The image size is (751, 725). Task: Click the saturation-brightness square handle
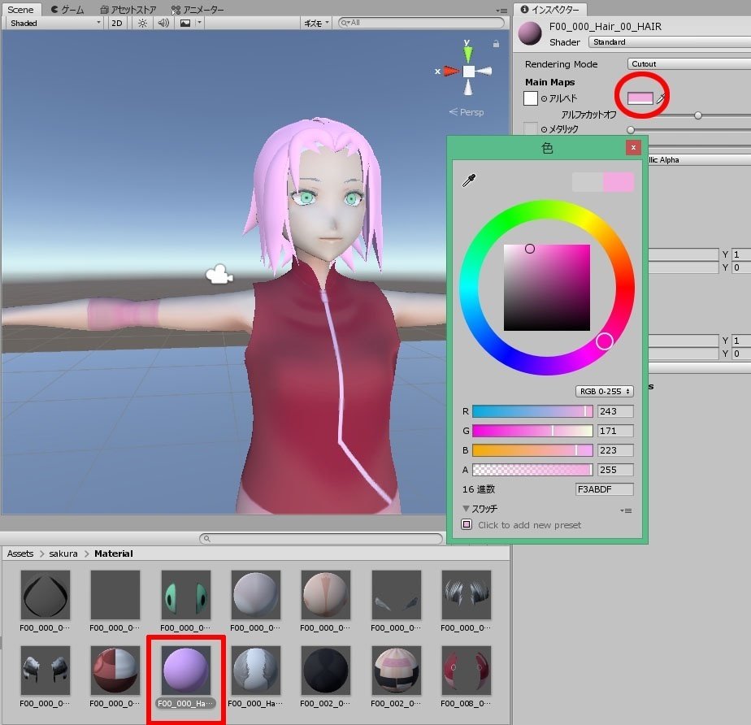pyautogui.click(x=530, y=249)
